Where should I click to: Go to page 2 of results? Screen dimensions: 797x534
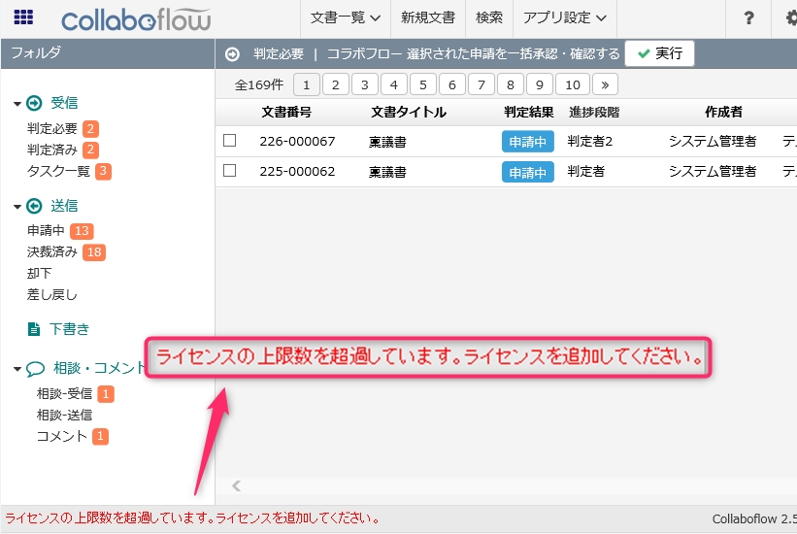point(336,84)
